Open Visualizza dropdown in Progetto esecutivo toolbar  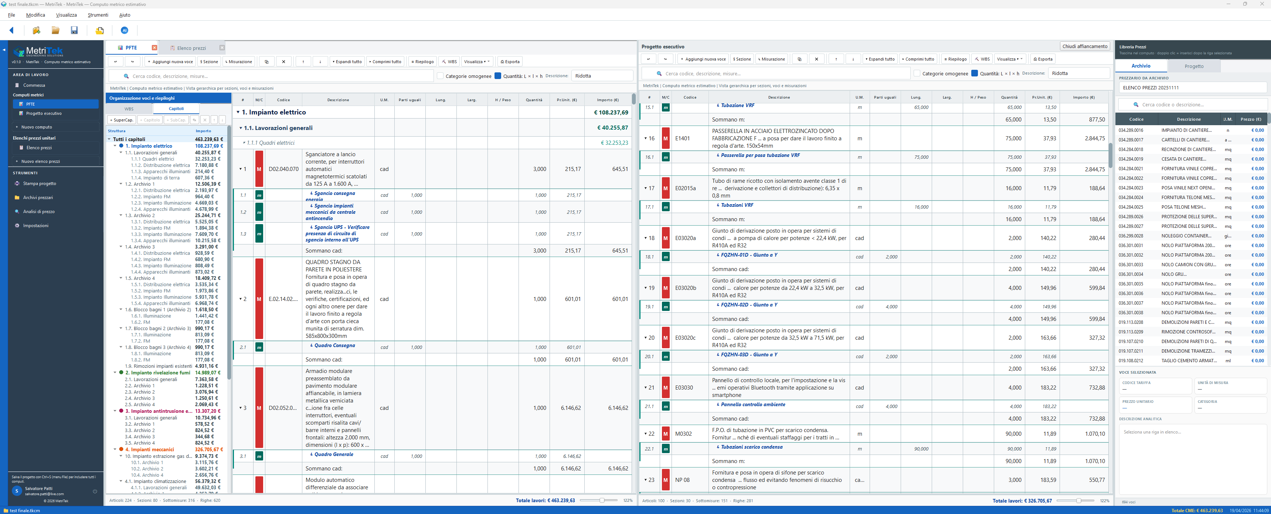(x=1010, y=59)
